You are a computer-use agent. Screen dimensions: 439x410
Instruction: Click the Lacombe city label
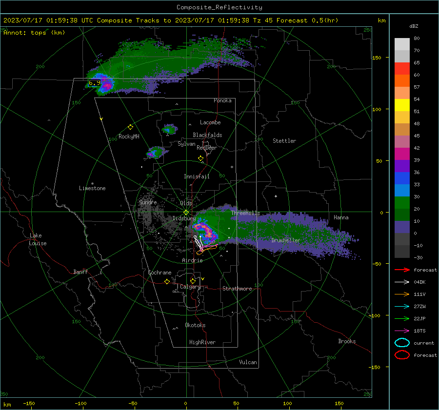click(210, 122)
